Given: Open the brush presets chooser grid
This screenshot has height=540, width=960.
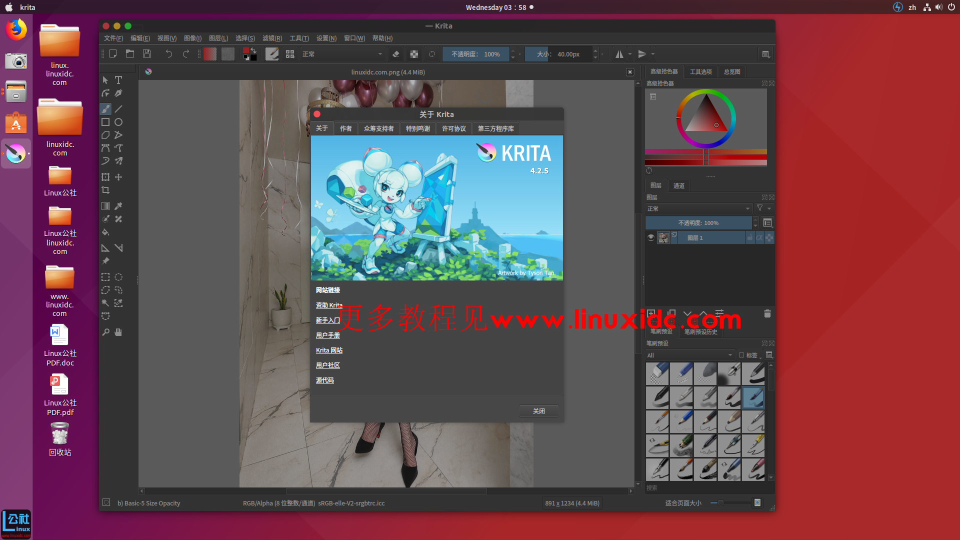Looking at the screenshot, I should [290, 54].
